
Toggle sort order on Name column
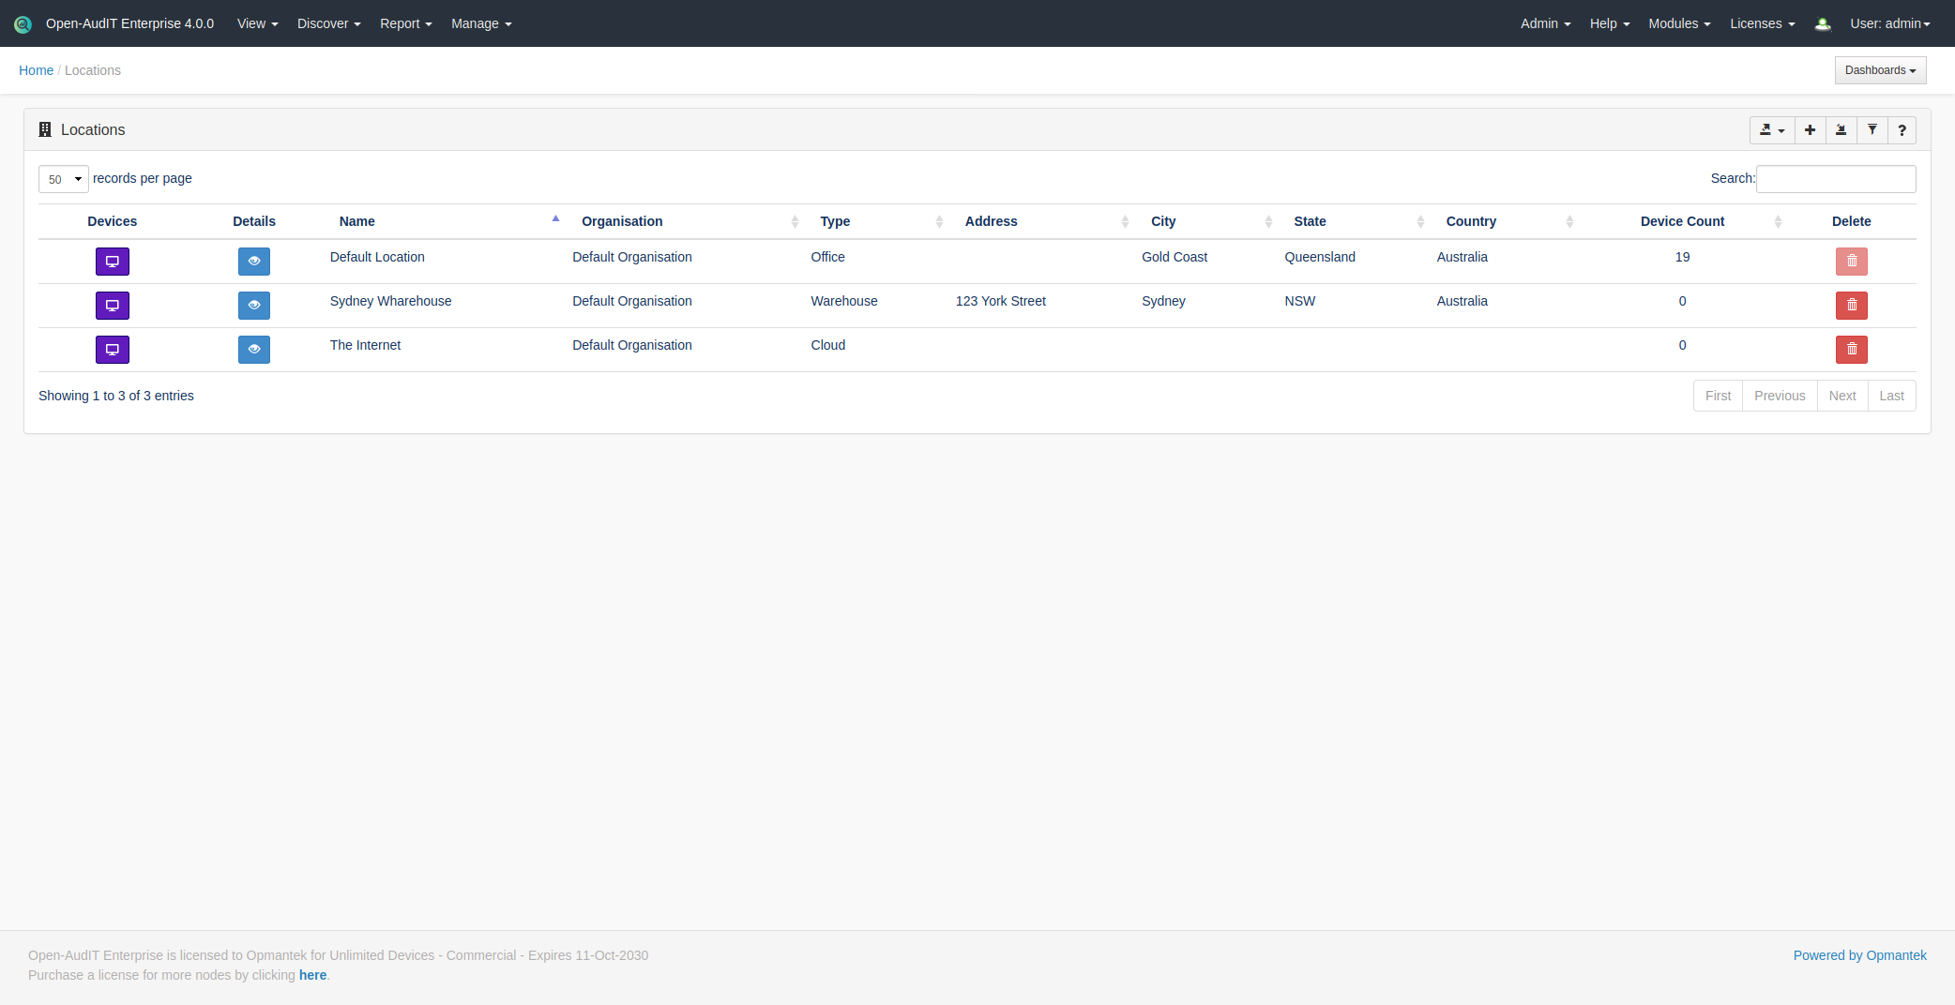point(356,221)
